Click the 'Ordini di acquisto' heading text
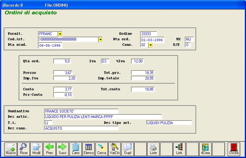The height and width of the screenshot is (158, 246). pos(31,13)
